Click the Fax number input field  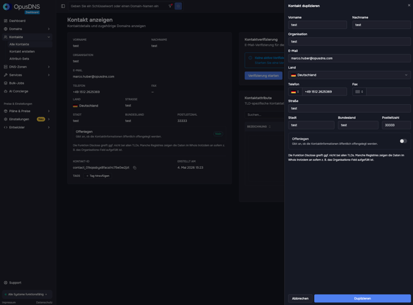click(388, 92)
